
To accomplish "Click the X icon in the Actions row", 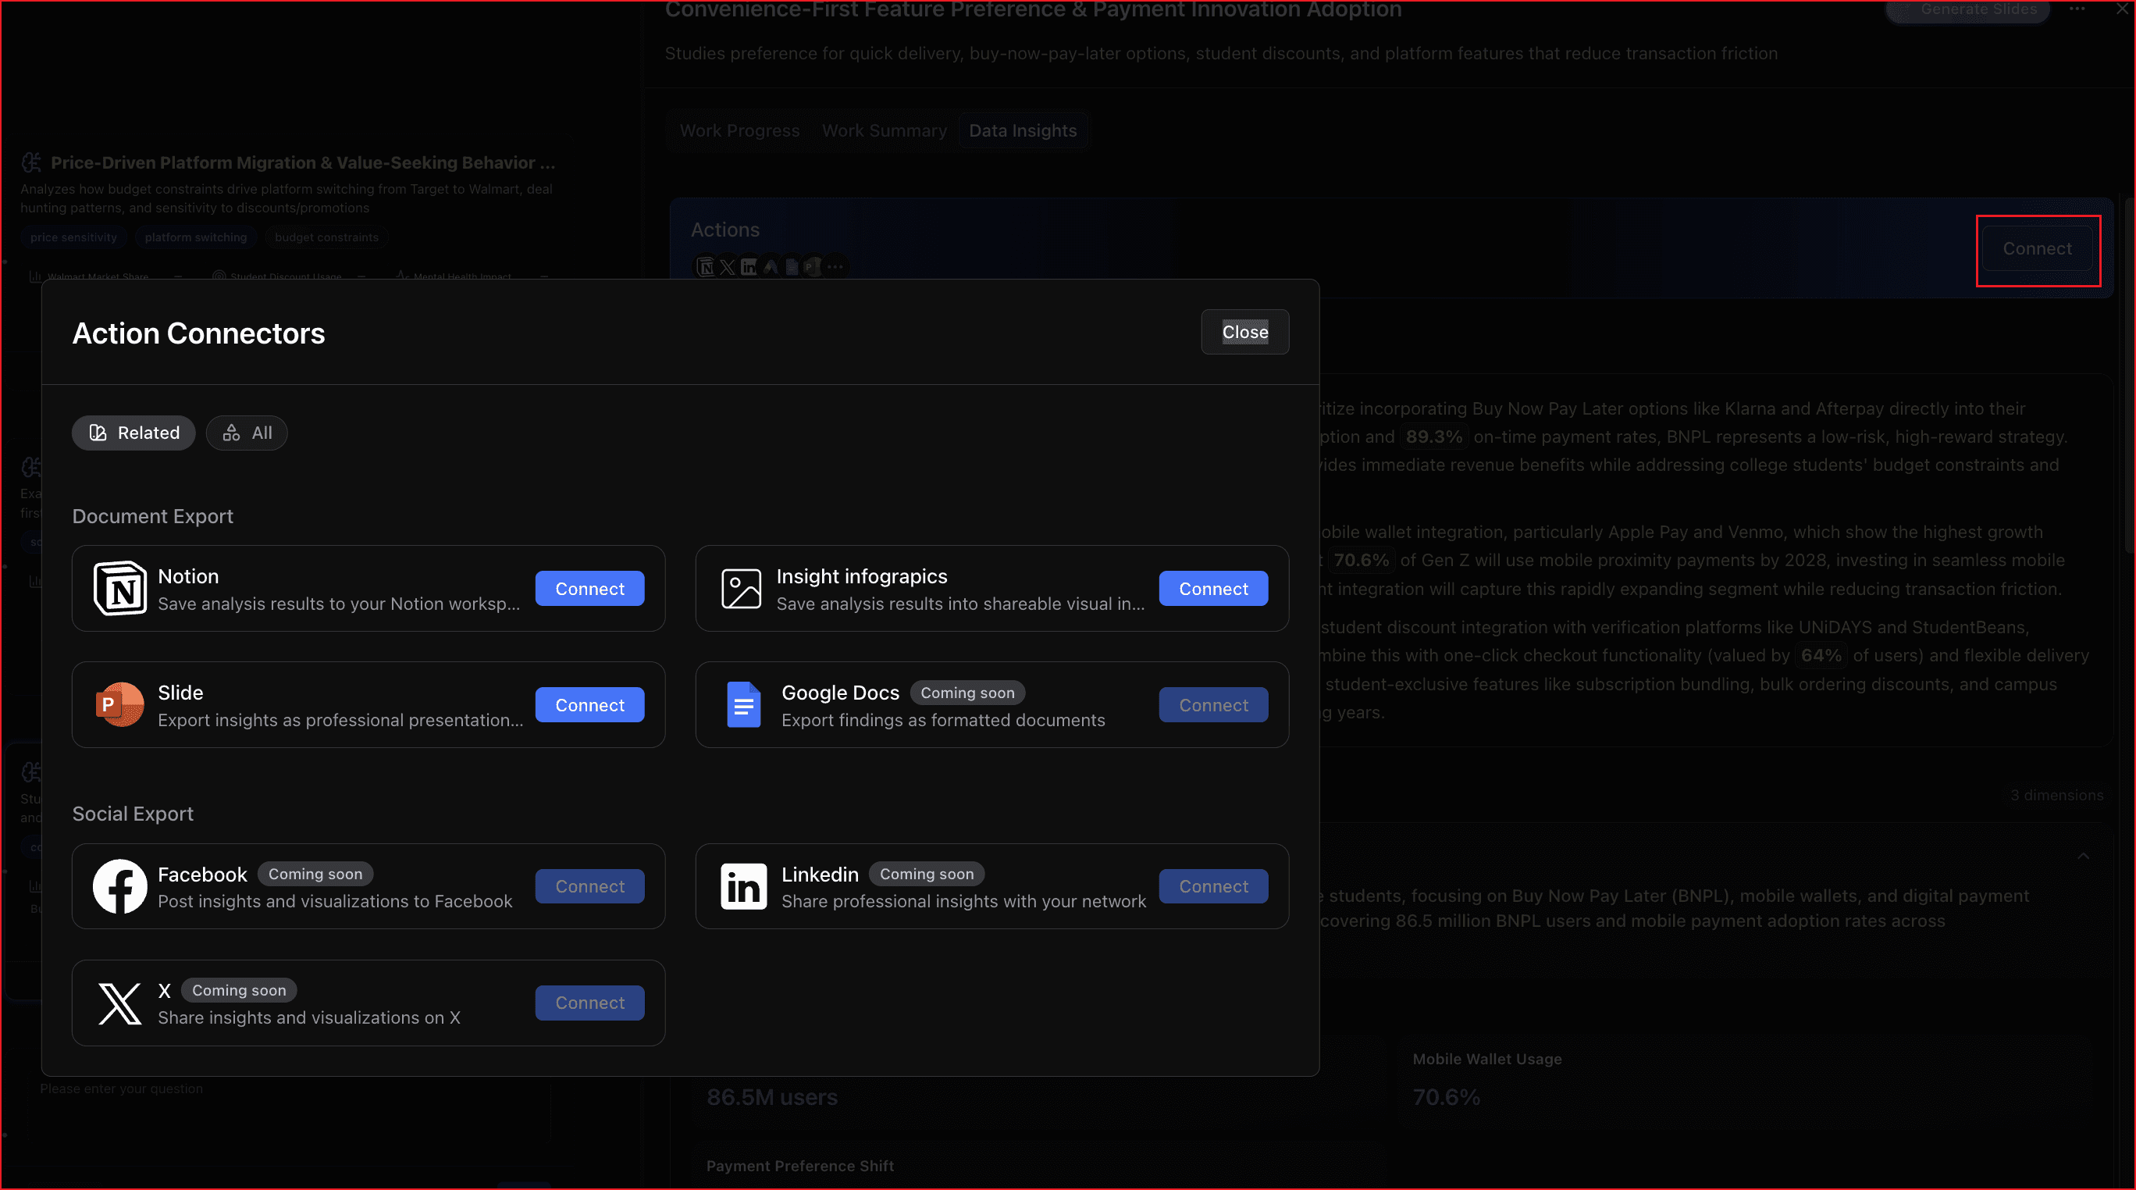I will [727, 267].
